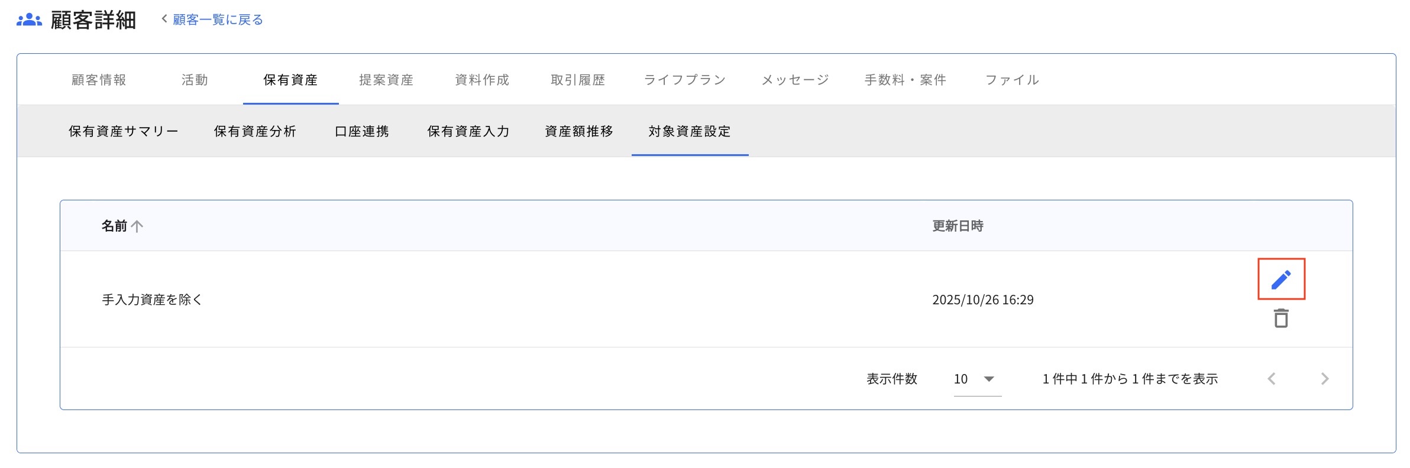Click the people icon beside 顧客詳細

29,20
